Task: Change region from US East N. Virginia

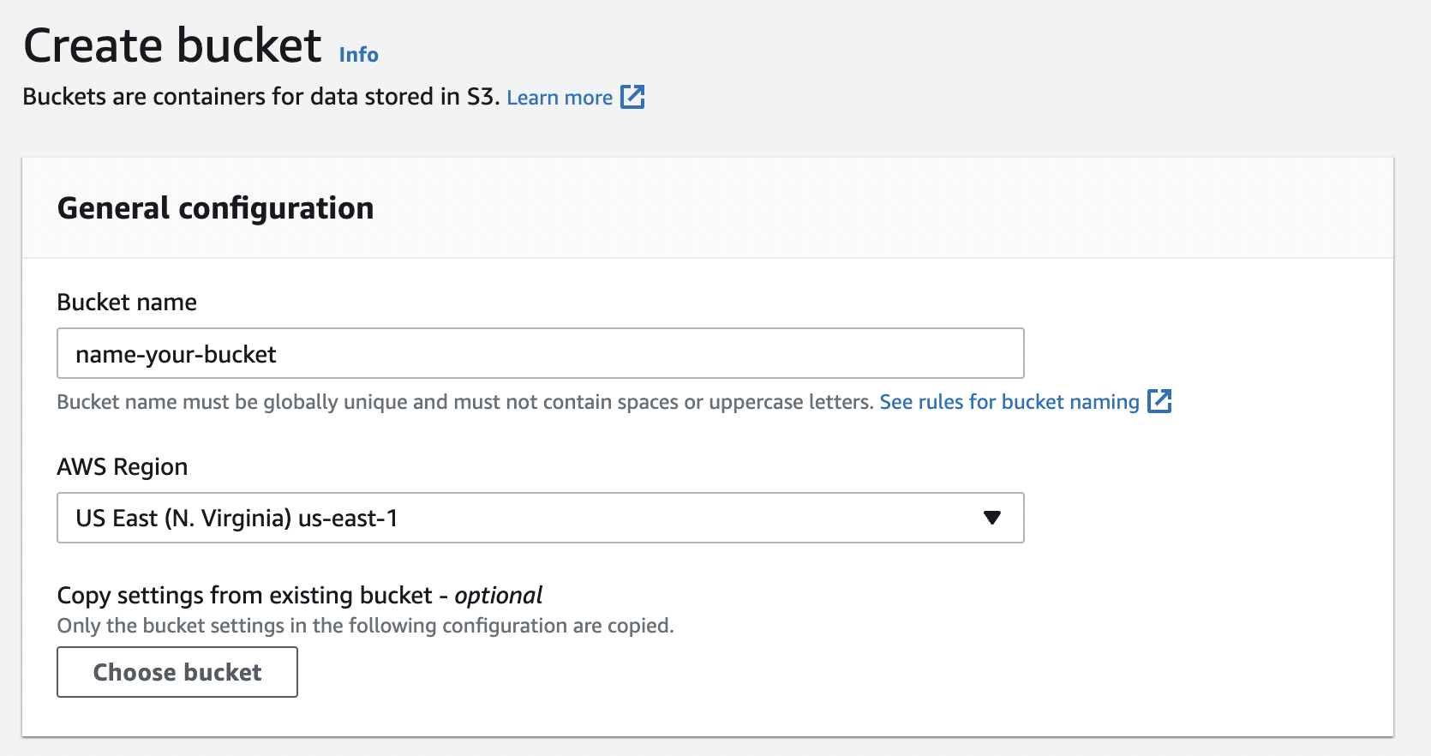Action: (x=540, y=518)
